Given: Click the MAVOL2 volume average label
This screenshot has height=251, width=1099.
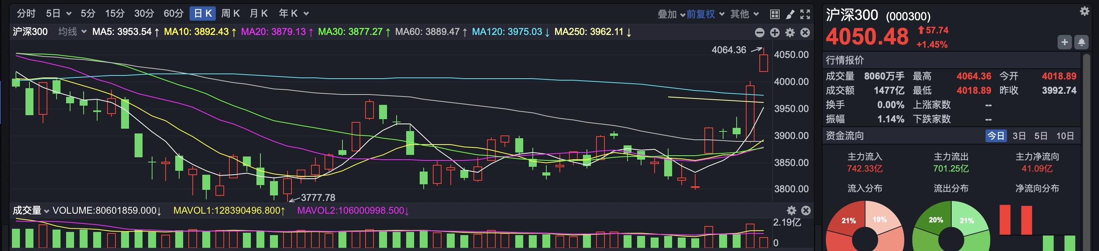Looking at the screenshot, I should point(353,210).
